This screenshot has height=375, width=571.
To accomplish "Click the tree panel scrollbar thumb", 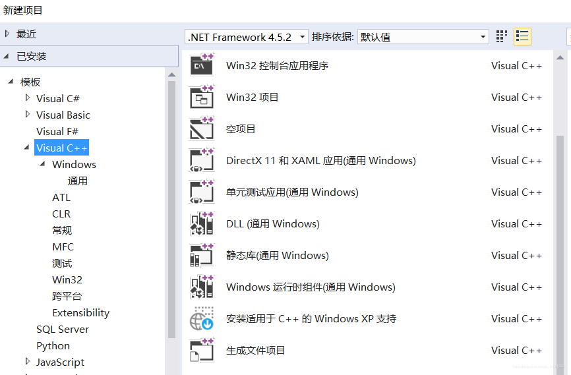I will coord(172,210).
